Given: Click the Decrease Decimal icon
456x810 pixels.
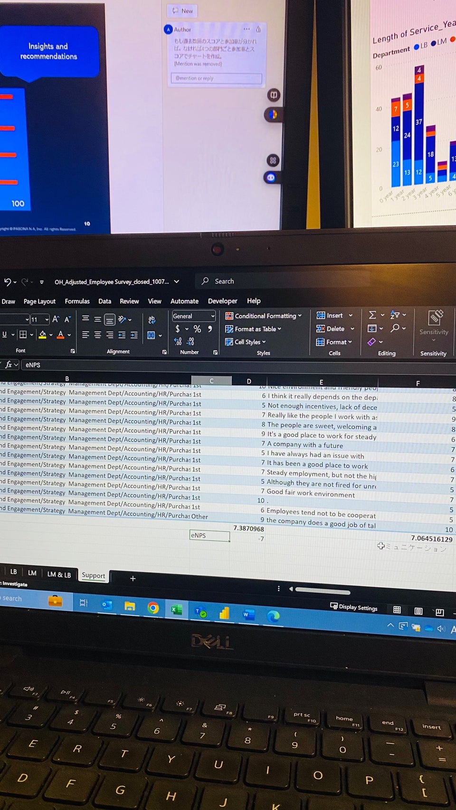Looking at the screenshot, I should (190, 341).
